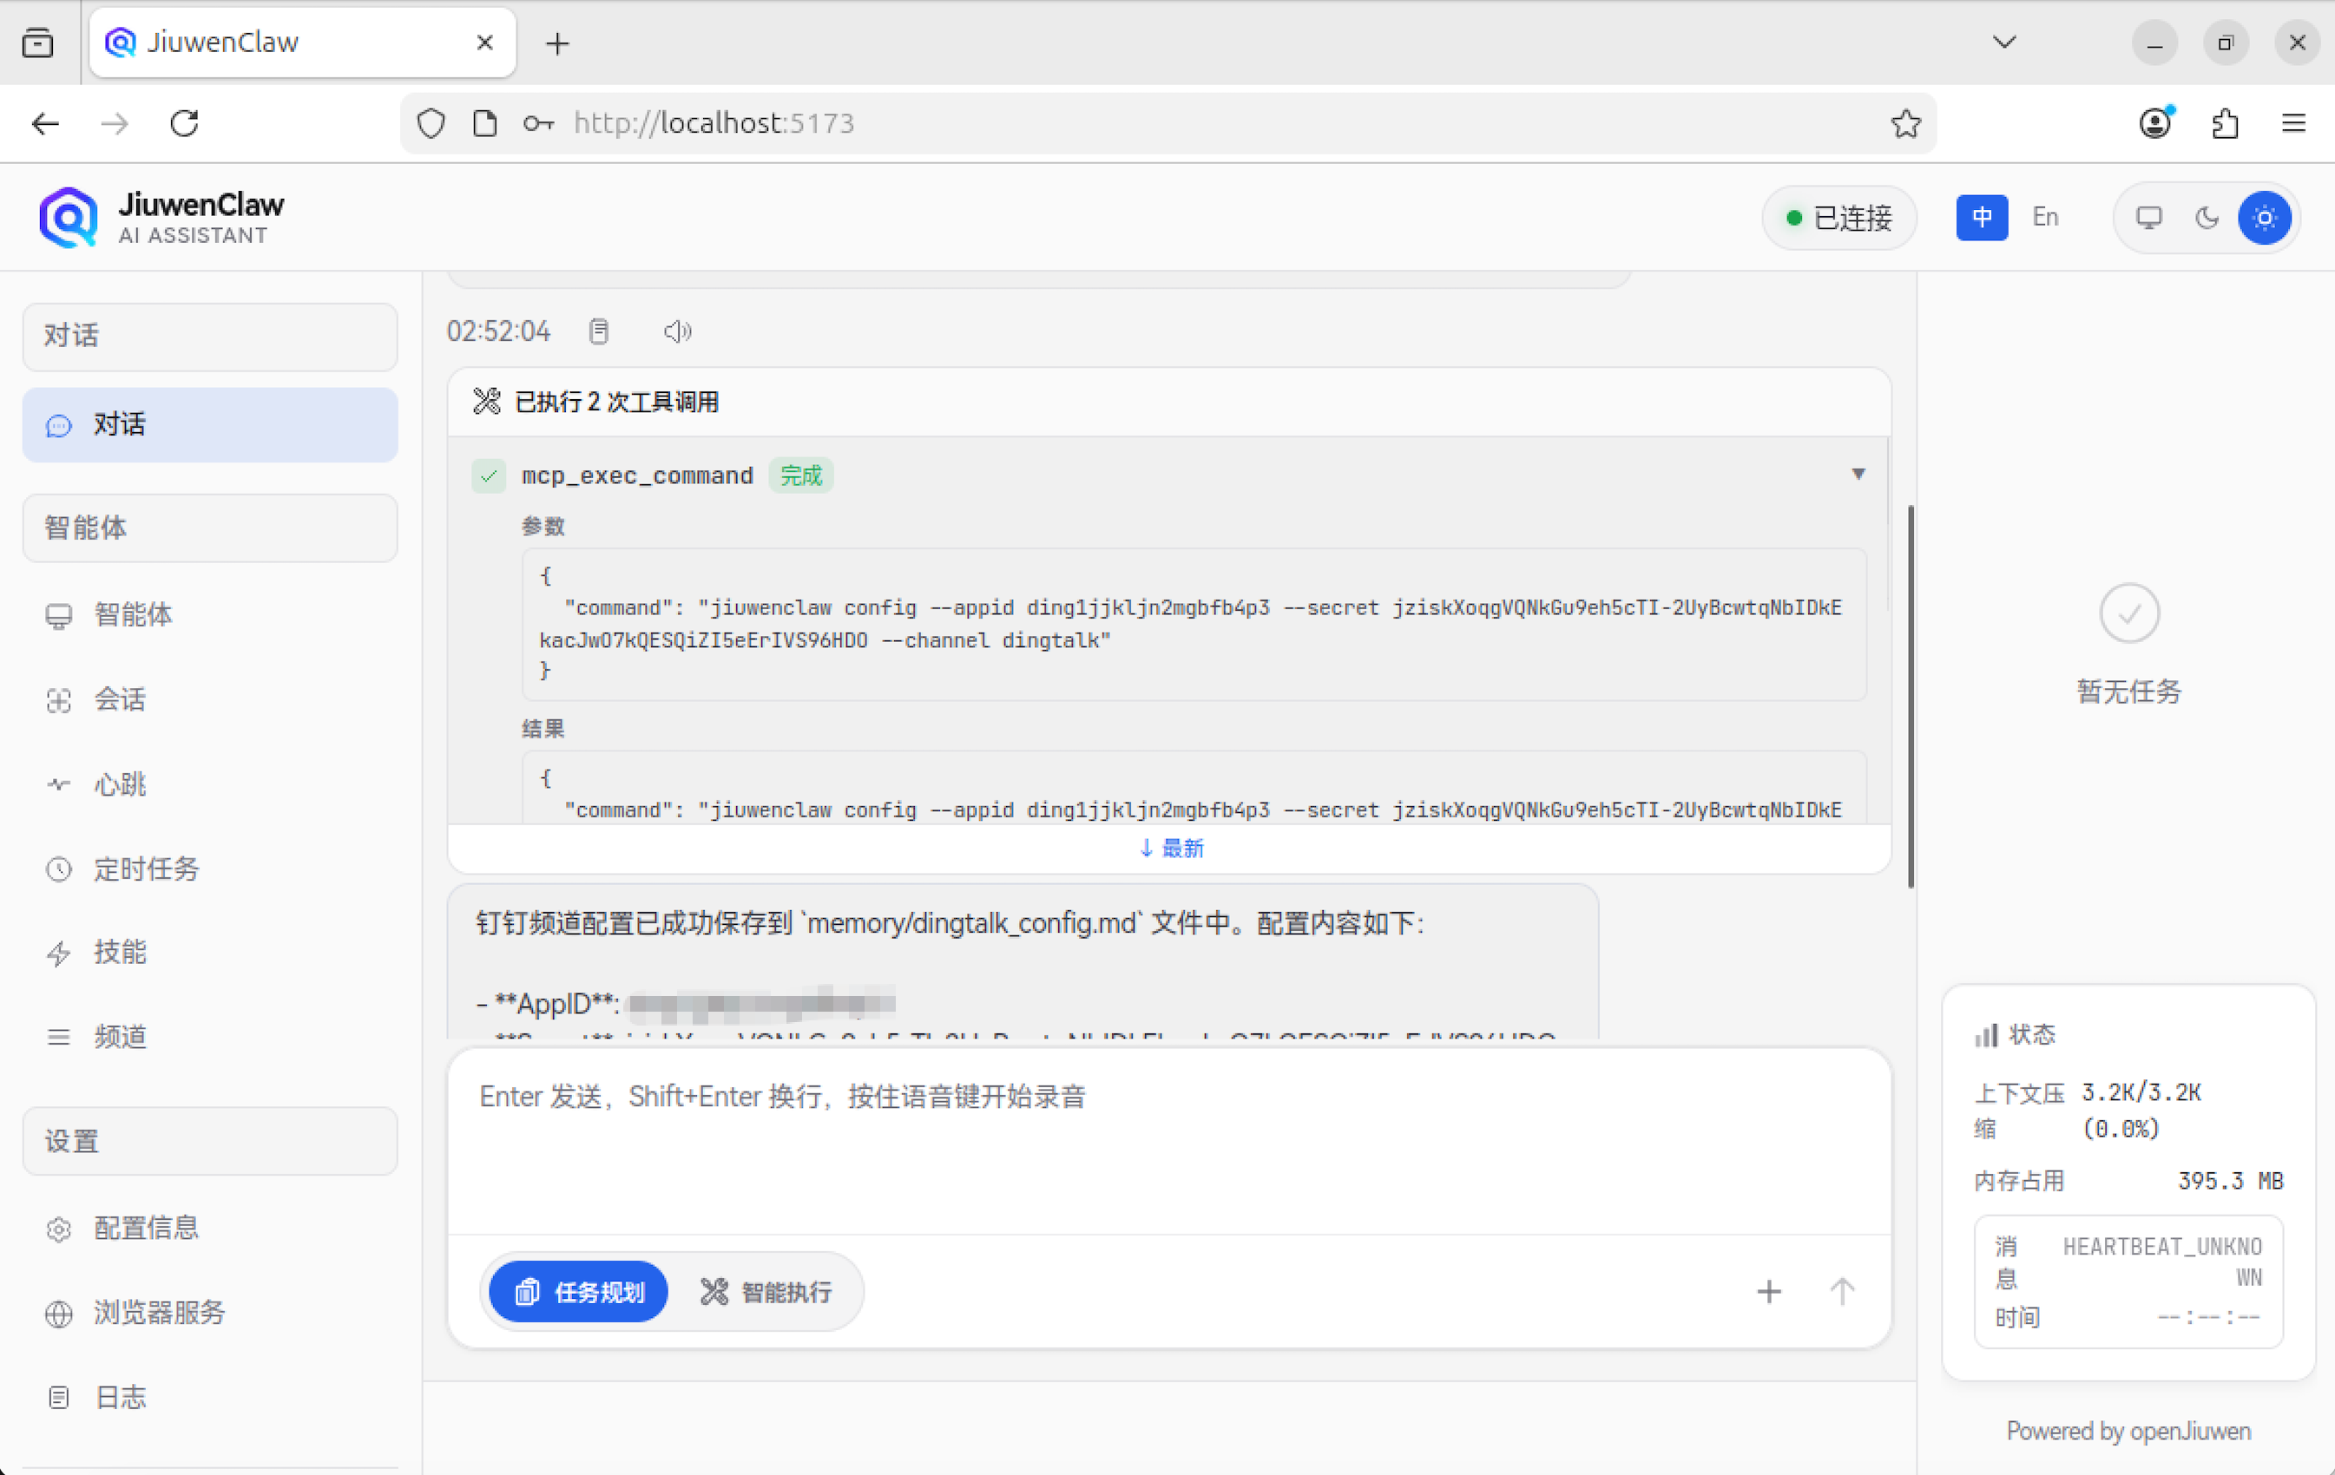Jump to latest with 最新 link
This screenshot has height=1475, width=2335.
click(1171, 848)
